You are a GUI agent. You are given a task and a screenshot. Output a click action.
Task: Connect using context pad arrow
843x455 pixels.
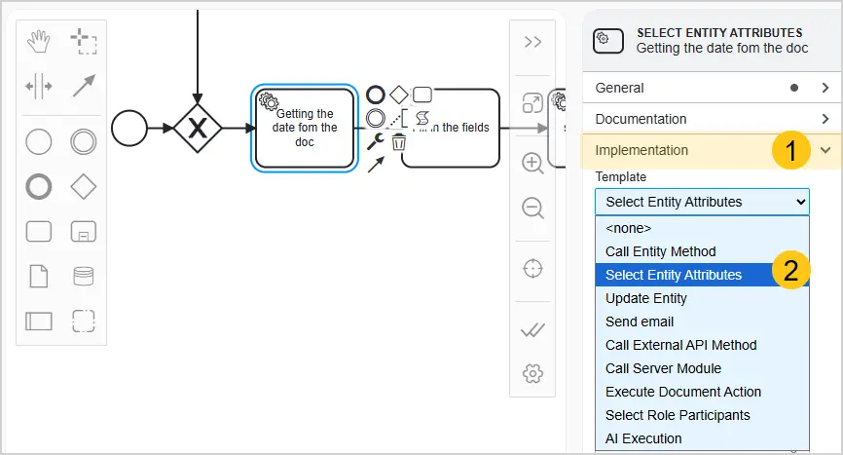(376, 165)
